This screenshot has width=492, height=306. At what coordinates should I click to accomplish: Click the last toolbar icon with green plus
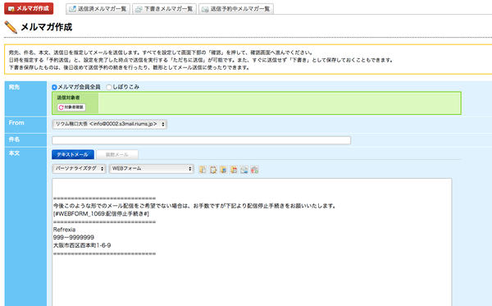click(x=254, y=170)
